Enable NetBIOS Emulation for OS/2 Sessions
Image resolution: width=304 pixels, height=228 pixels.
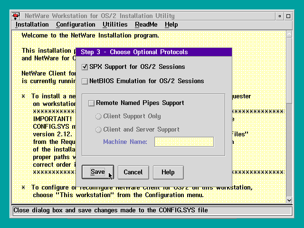point(85,81)
